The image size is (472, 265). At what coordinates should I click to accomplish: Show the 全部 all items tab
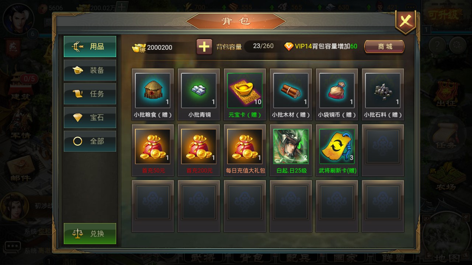tap(90, 141)
